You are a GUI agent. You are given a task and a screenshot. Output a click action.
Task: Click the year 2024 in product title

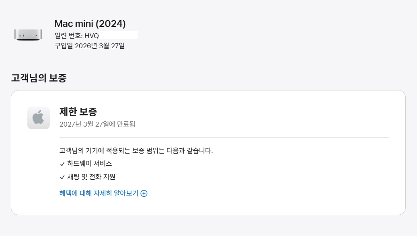click(110, 24)
